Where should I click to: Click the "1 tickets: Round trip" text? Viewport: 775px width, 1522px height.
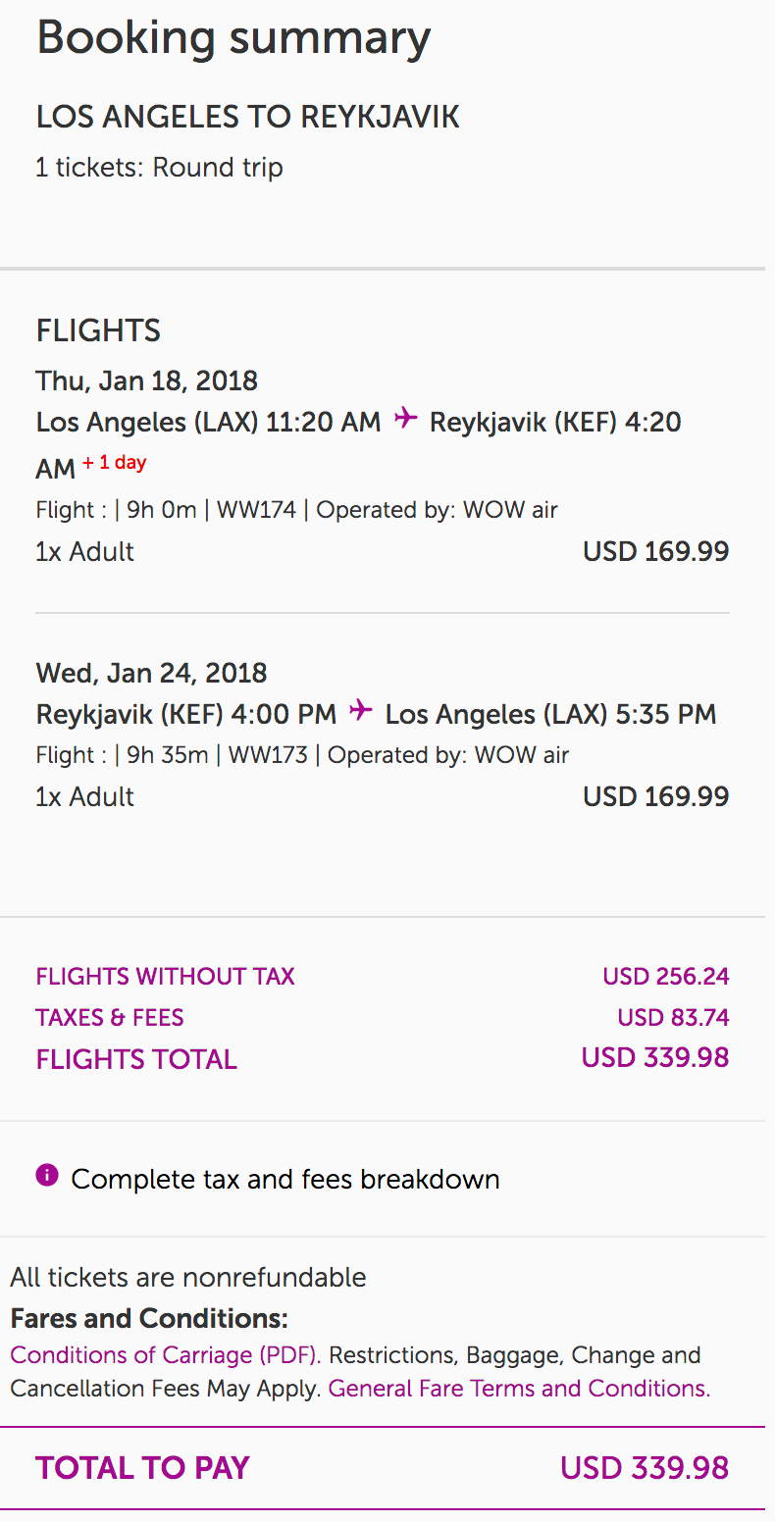tap(159, 168)
